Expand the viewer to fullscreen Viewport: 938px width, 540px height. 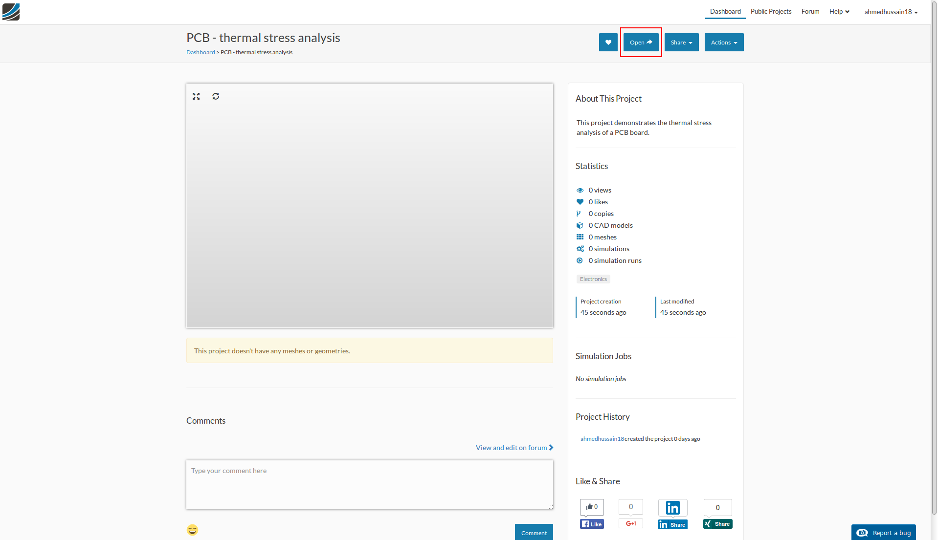(x=196, y=96)
